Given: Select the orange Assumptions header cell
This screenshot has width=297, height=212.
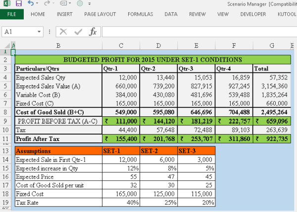Looking at the screenshot, I should (x=58, y=151).
